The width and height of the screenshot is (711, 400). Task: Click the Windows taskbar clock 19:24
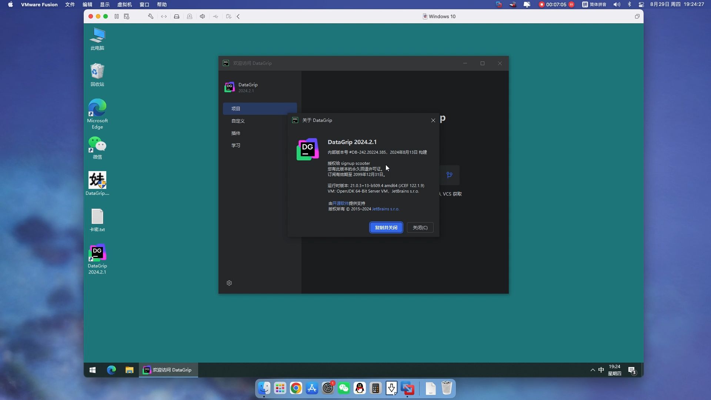614,370
